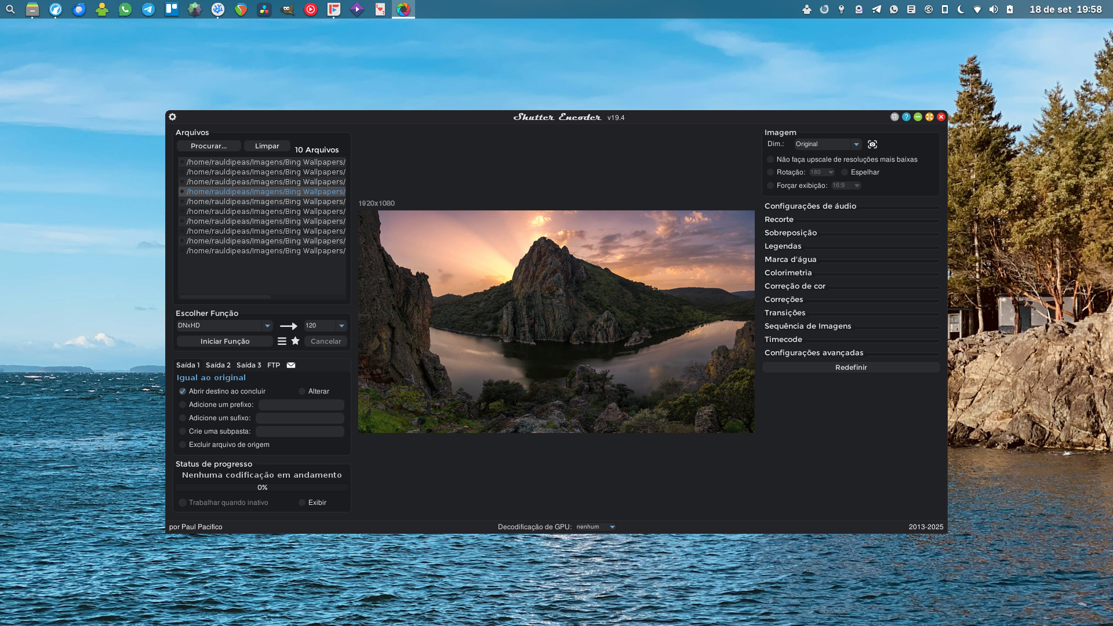Click the mail envelope icon tab

click(291, 365)
